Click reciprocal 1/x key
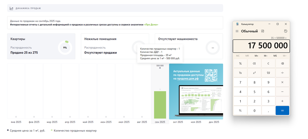This screenshot has width=308, height=139. coord(240,73)
